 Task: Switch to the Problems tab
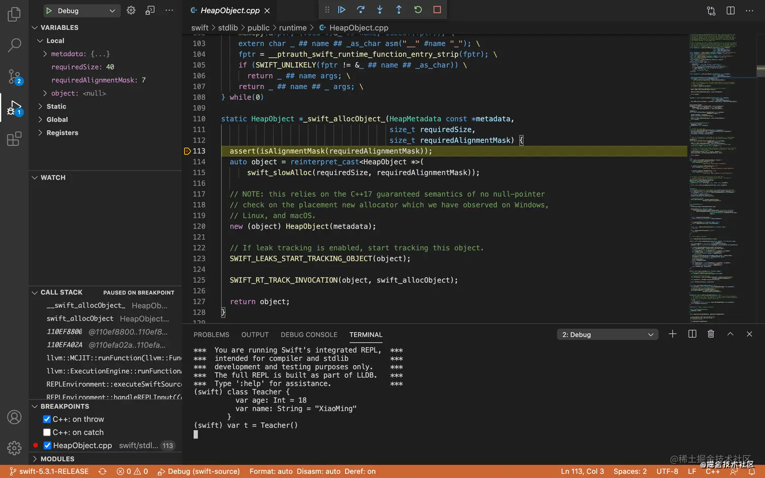pyautogui.click(x=211, y=335)
